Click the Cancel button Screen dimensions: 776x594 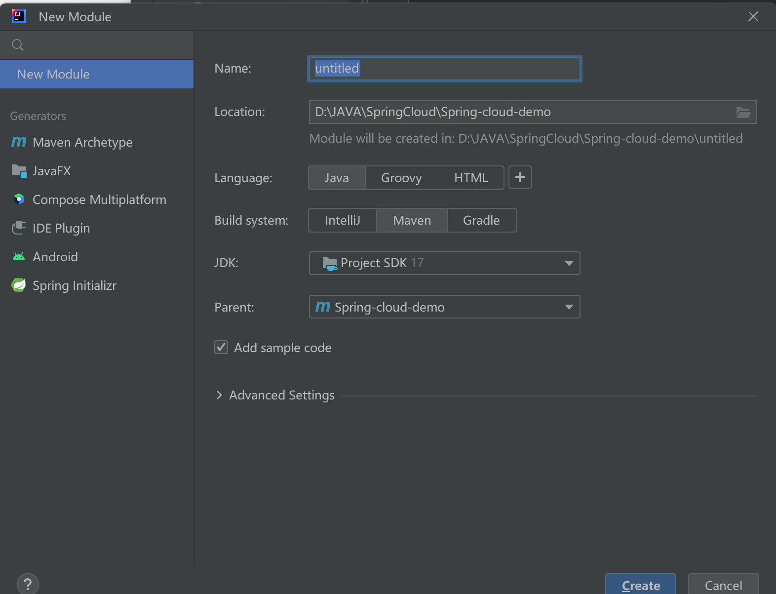723,585
